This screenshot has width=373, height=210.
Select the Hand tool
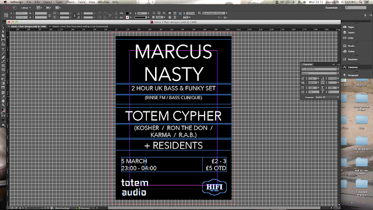3,101
